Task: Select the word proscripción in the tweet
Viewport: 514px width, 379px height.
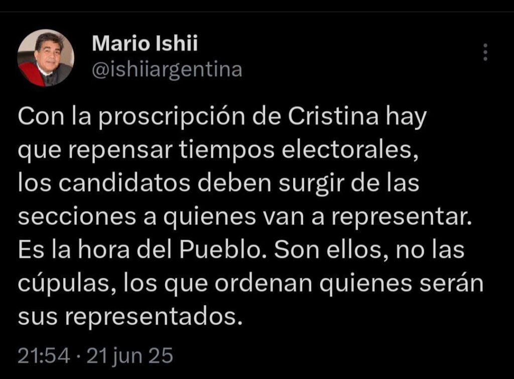Action: point(172,118)
